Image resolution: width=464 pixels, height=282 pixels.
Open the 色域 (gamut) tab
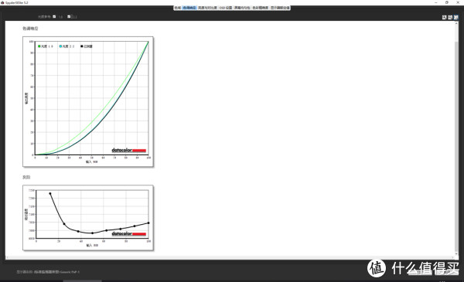click(178, 8)
